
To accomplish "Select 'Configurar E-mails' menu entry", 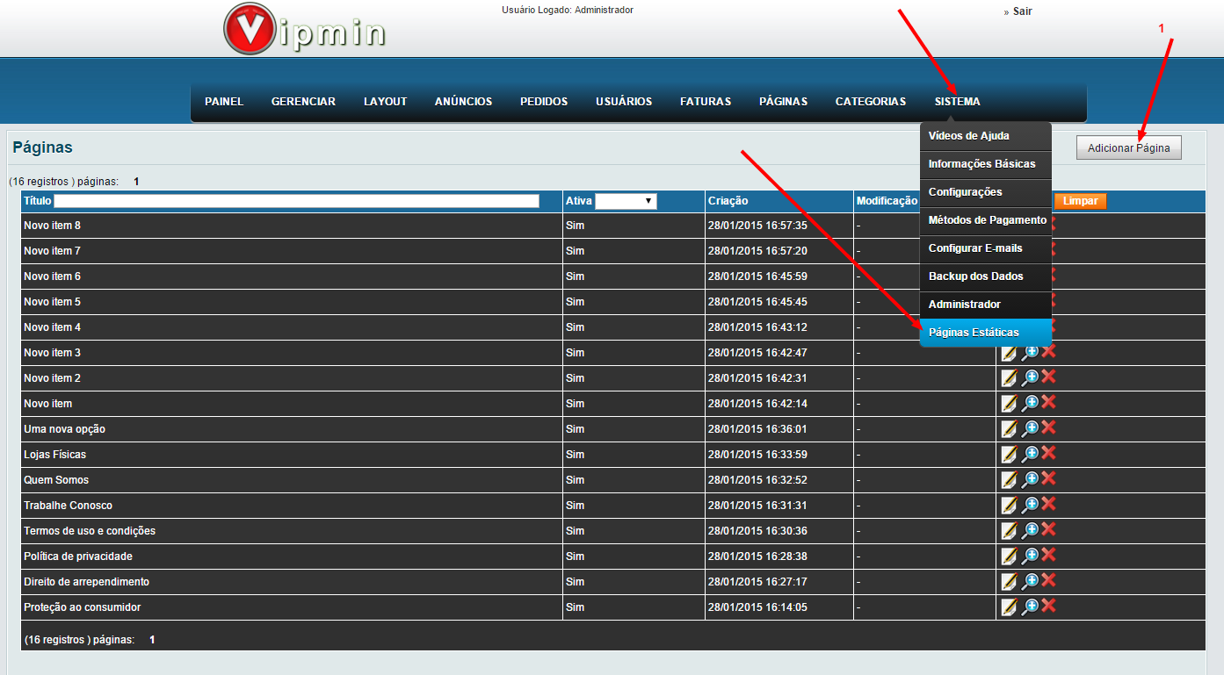I will tap(986, 248).
